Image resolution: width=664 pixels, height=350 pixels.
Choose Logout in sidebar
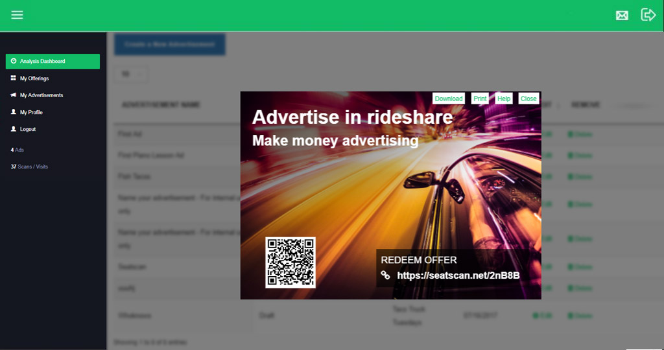(x=28, y=129)
